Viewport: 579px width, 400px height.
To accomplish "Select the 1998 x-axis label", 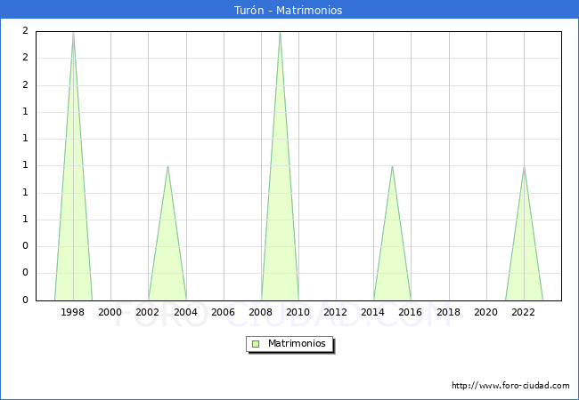I will [x=72, y=312].
